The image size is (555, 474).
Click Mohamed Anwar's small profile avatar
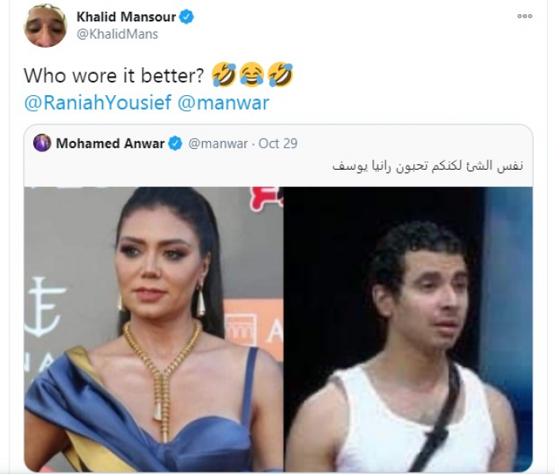coord(42,143)
